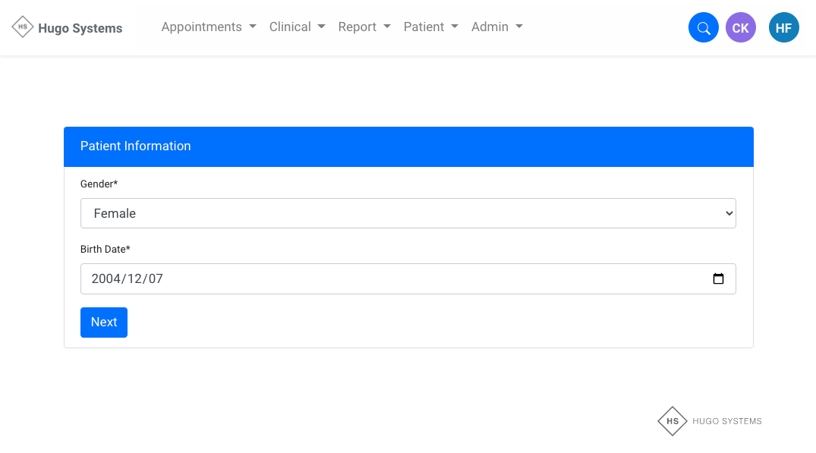Image resolution: width=816 pixels, height=453 pixels.
Task: Click the blue search magnifier icon
Action: click(703, 28)
